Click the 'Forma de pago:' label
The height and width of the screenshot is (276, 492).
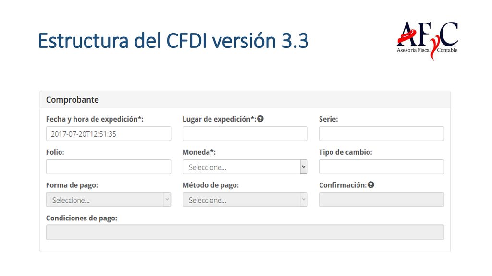tap(72, 185)
